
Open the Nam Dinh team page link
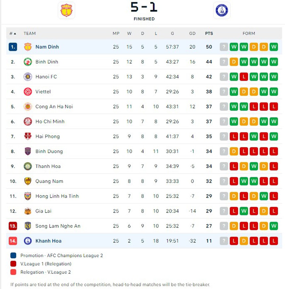tap(47, 47)
